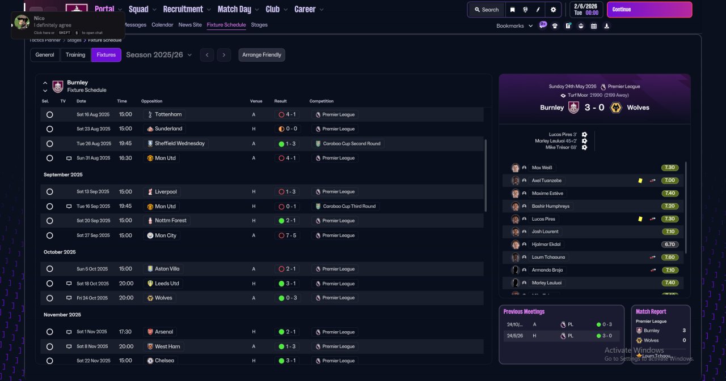Click the Wolves badge in match result panel

click(x=615, y=108)
